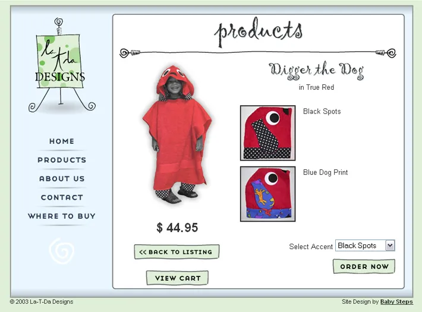Click the Black Spots accent combo box

365,245
